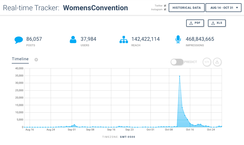
Task: Open the timeline settings gear
Action: point(36,60)
